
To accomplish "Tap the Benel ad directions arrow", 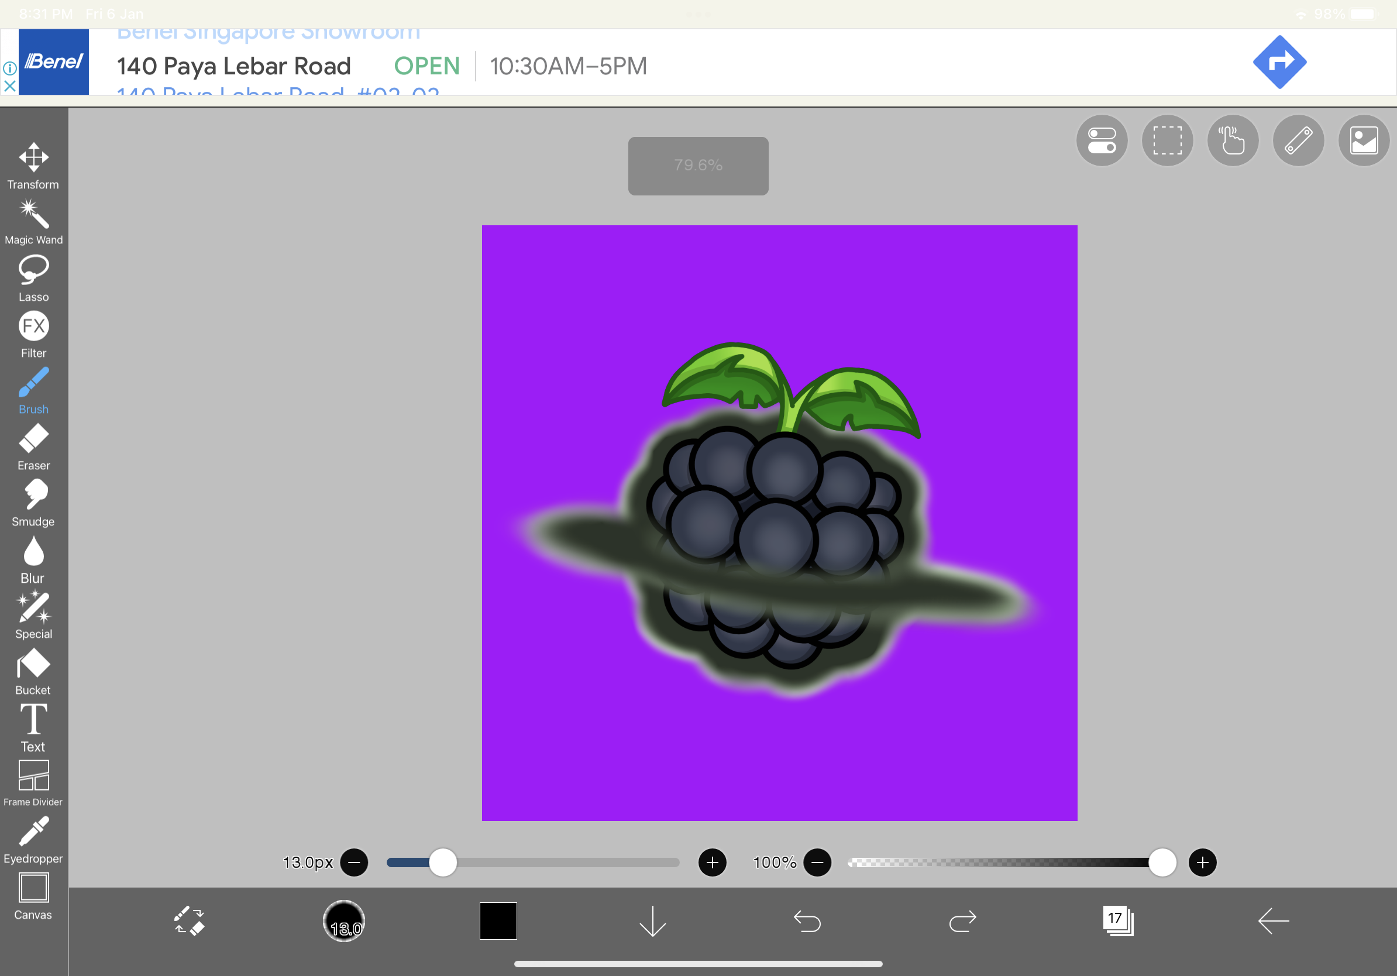I will pos(1279,61).
